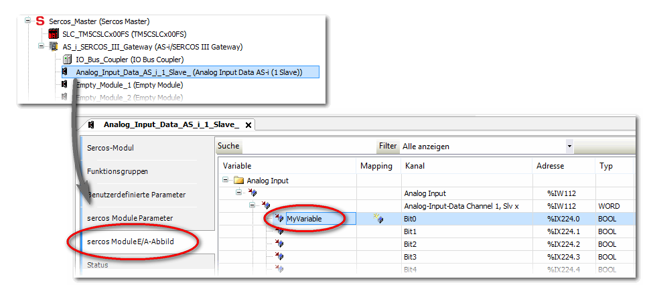Click the Variable column header

click(x=287, y=166)
